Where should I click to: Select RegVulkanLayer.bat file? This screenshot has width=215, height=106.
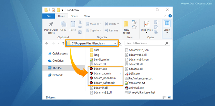[139, 78]
